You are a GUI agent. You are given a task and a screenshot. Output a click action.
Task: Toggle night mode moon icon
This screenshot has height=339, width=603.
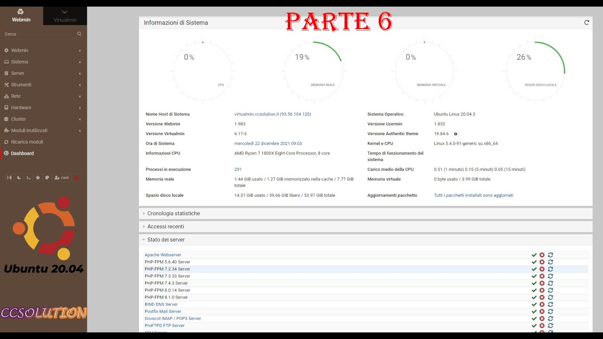coord(19,178)
